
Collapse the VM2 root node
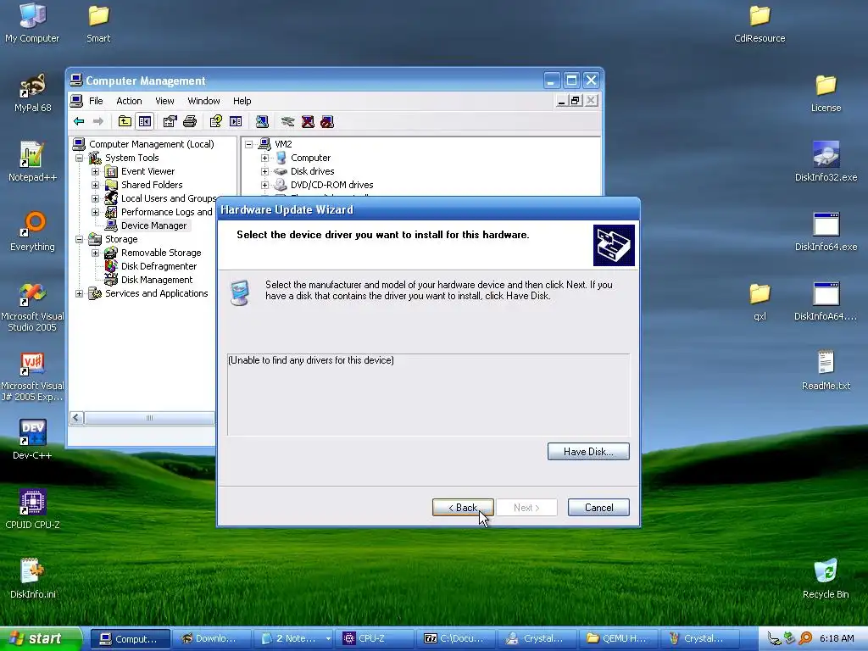click(249, 144)
